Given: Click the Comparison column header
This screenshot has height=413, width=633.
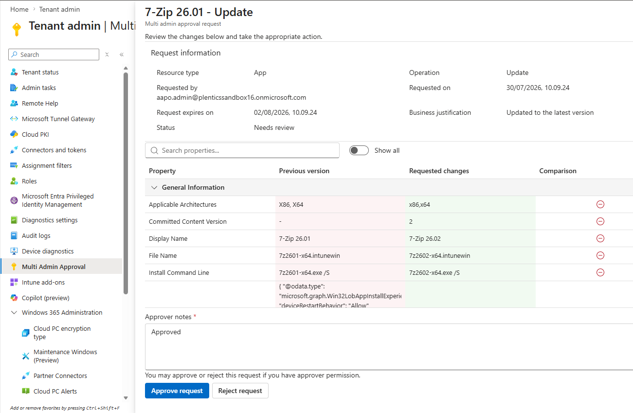Looking at the screenshot, I should tap(558, 171).
